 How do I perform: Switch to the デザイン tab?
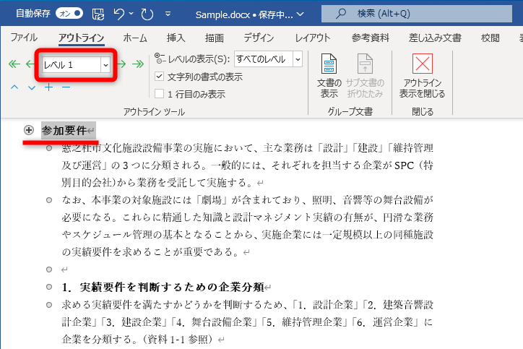pyautogui.click(x=259, y=38)
